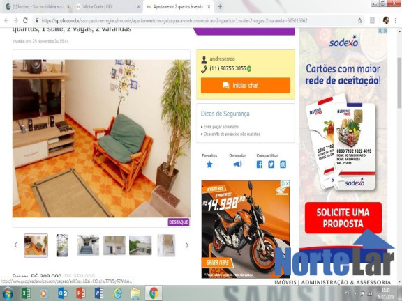Share listing on Facebook
The image size is (402, 301).
259,164
